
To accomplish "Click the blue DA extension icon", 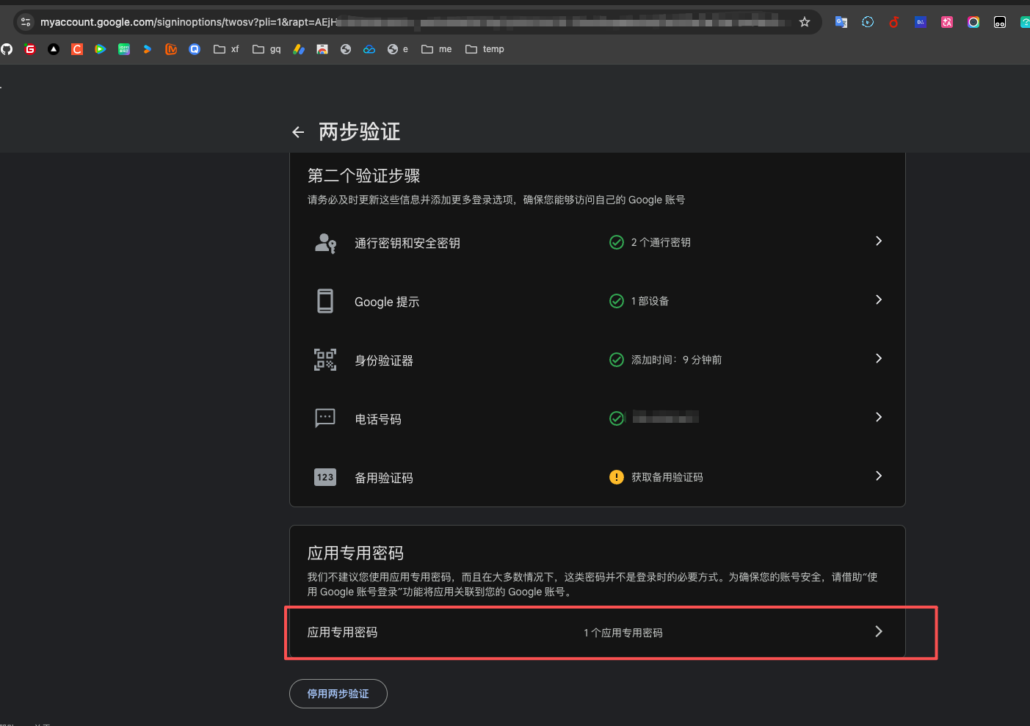I will click(921, 22).
